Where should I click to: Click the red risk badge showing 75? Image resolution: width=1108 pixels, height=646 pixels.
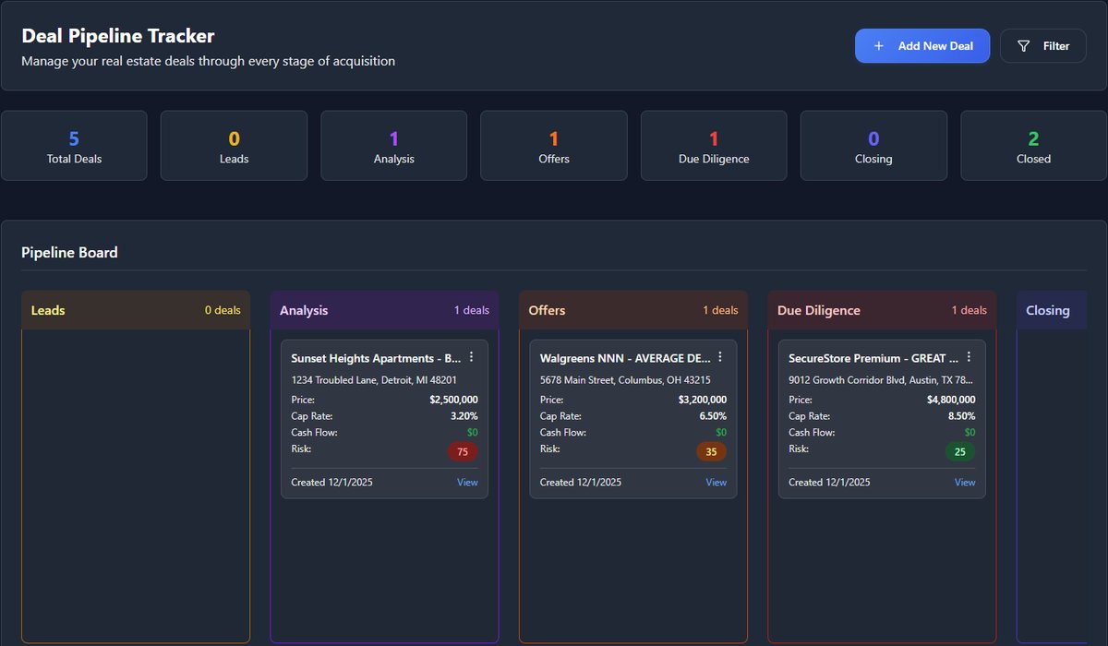click(x=463, y=452)
